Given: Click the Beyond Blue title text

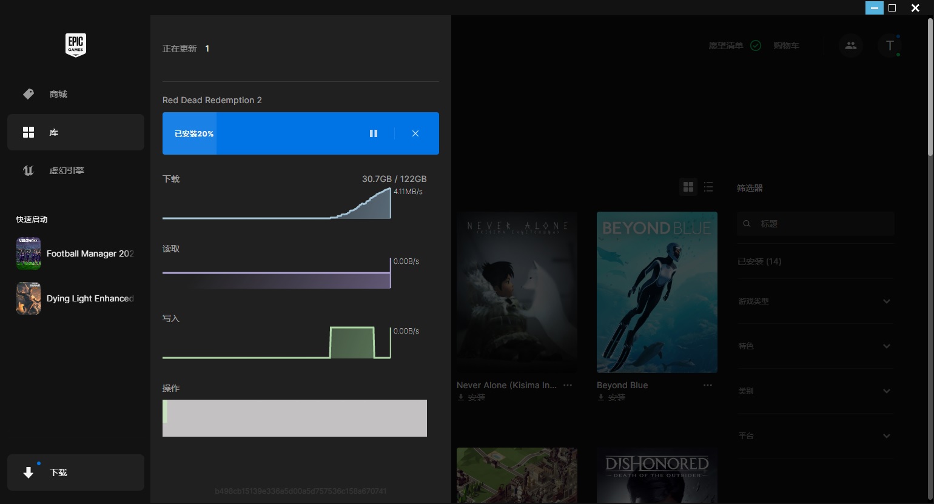Looking at the screenshot, I should click(622, 385).
